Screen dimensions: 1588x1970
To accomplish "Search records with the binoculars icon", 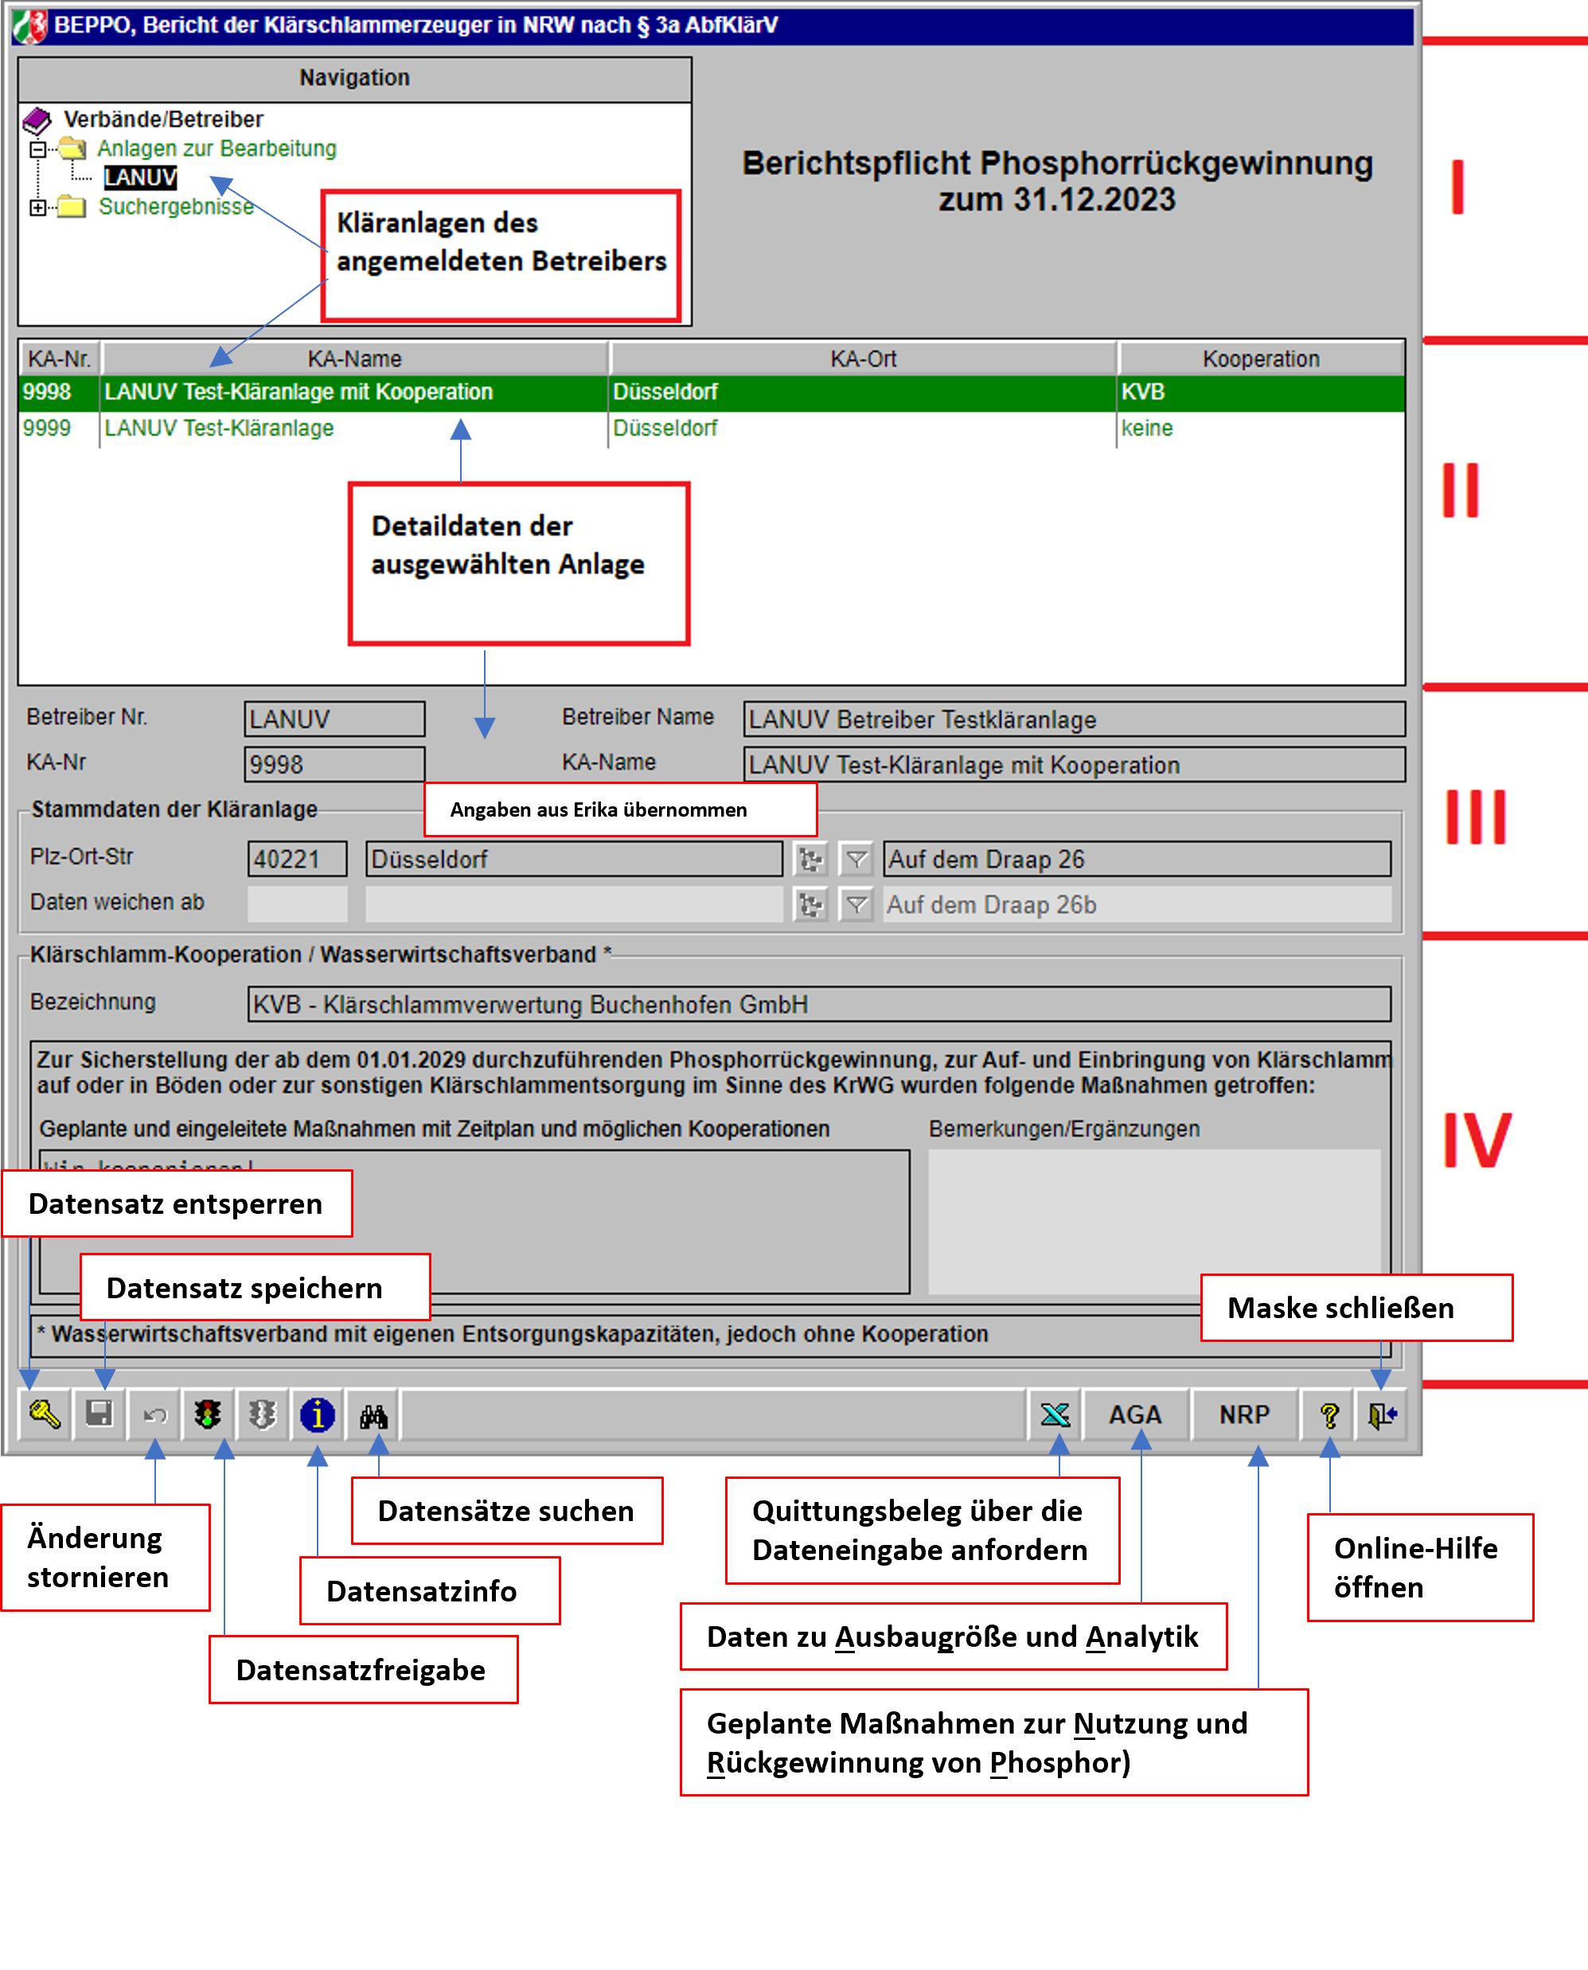I will [x=373, y=1416].
